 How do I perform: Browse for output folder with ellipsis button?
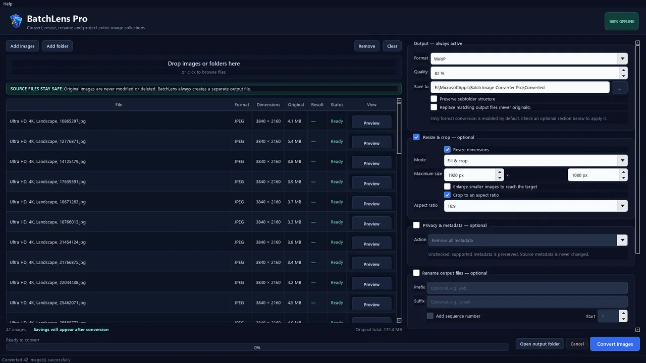(x=620, y=87)
